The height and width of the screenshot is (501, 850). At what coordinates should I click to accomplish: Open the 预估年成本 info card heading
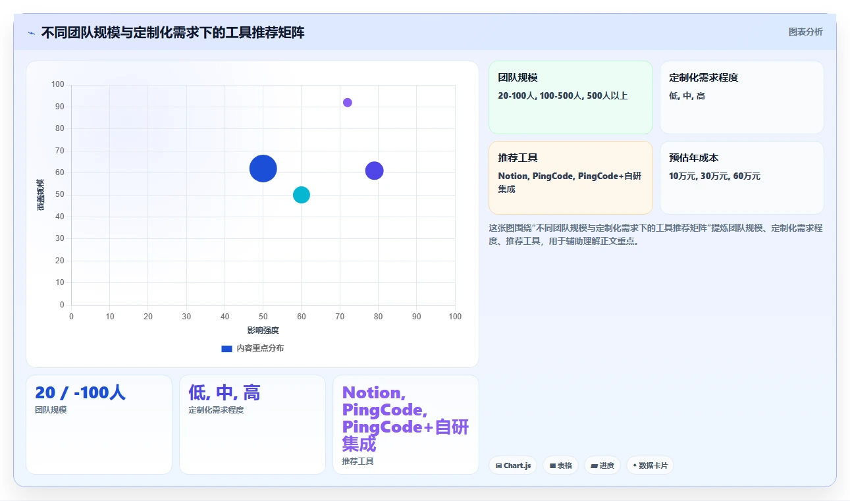(693, 158)
